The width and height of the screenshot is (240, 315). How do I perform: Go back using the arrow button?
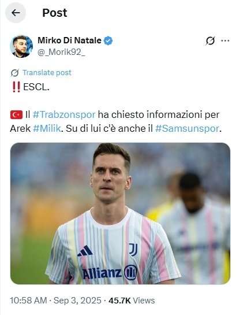(16, 13)
